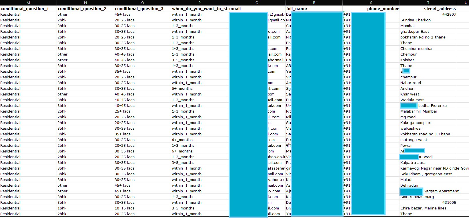Select the Chembur mumbai address cell
The width and height of the screenshot is (469, 218).
[x=428, y=48]
